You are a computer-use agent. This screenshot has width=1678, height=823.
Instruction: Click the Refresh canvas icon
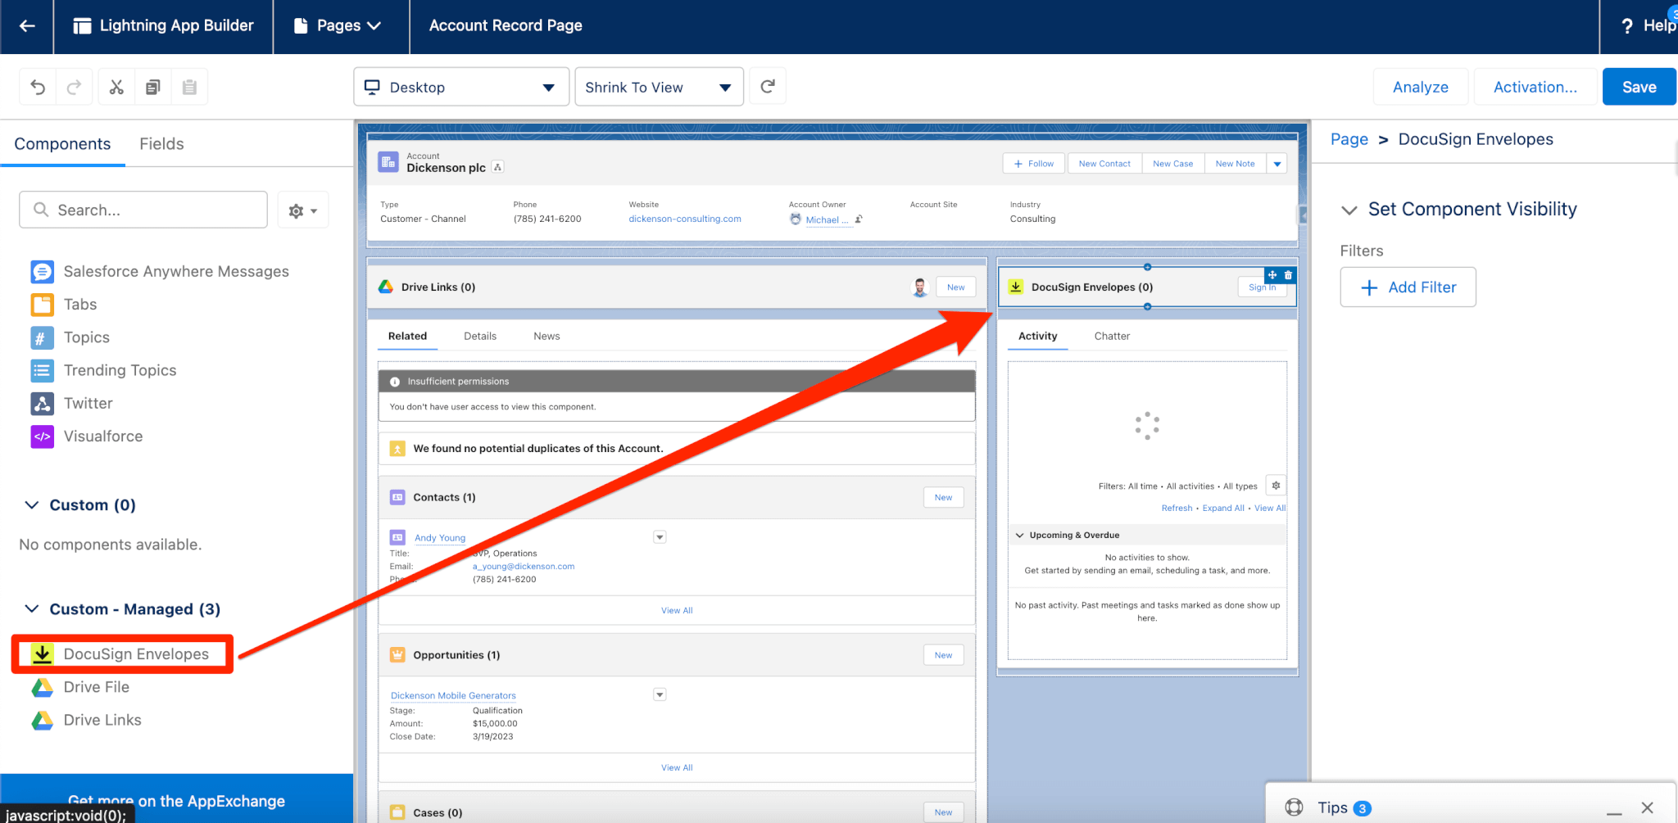point(768,86)
